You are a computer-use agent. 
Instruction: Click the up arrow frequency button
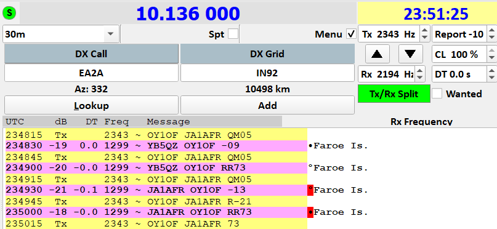pos(377,54)
